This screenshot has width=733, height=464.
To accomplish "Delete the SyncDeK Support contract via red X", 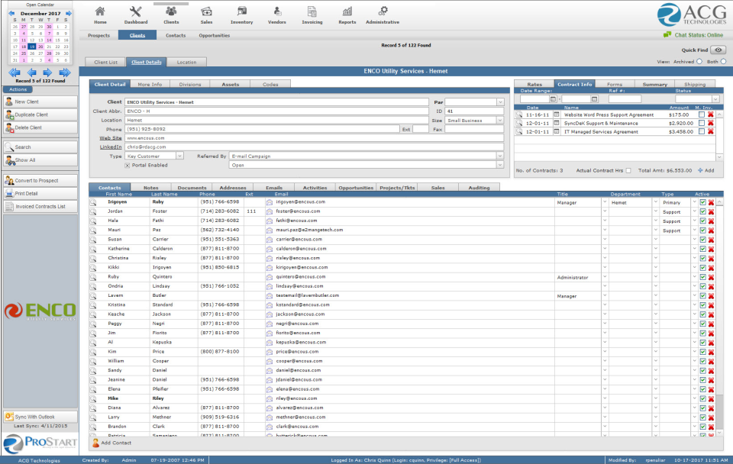I will tap(711, 123).
